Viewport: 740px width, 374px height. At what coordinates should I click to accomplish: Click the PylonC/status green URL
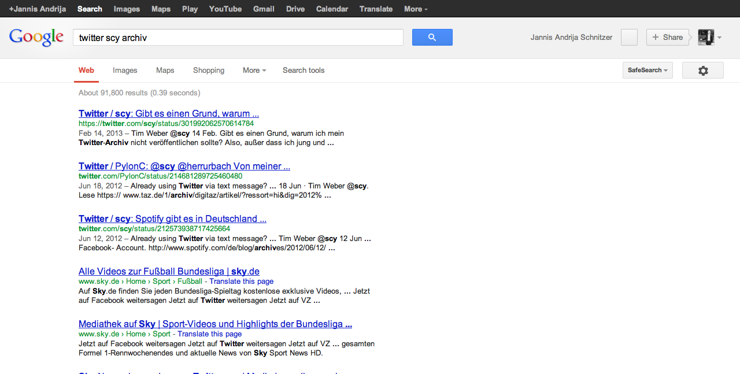160,176
